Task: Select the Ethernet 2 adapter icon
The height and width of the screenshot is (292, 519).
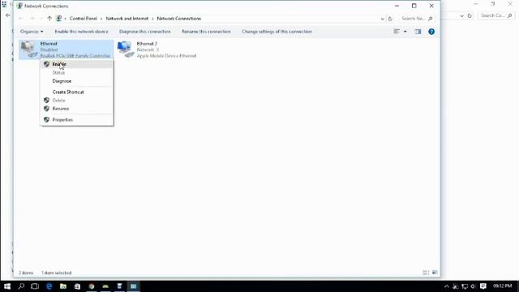Action: coord(126,49)
